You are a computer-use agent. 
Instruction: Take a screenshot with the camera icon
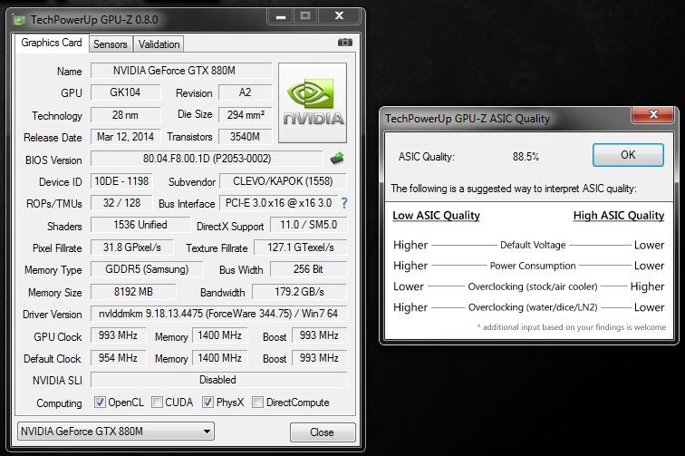(345, 43)
